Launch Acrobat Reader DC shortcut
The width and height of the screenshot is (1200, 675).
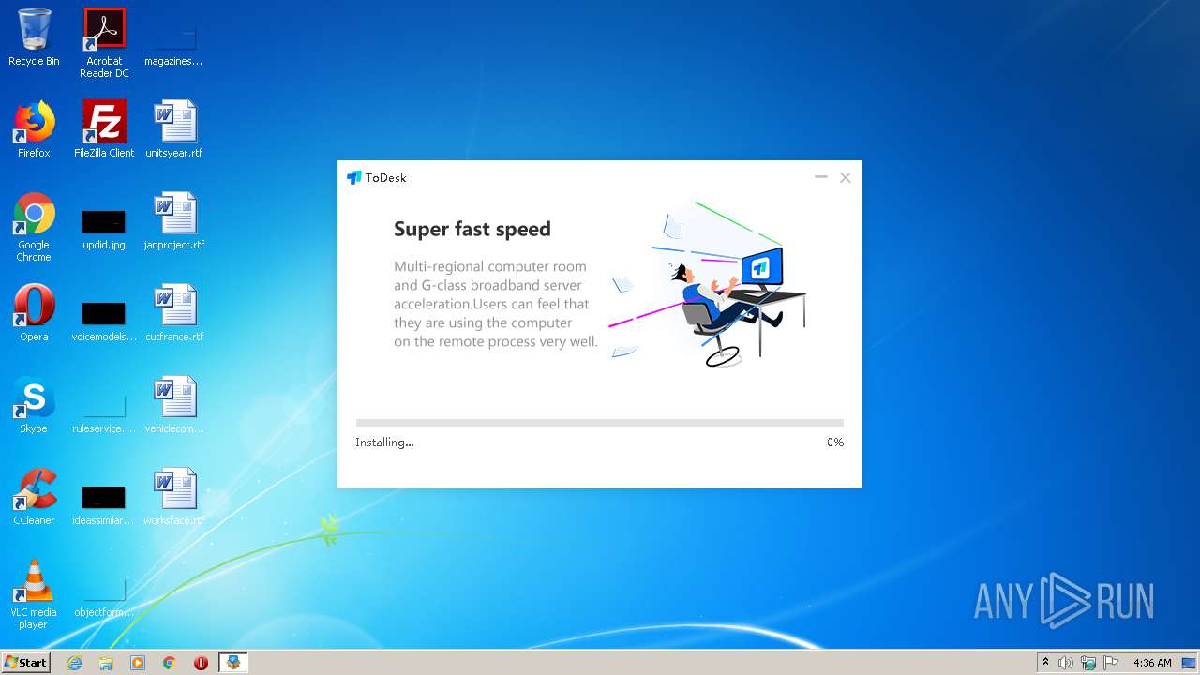(104, 42)
